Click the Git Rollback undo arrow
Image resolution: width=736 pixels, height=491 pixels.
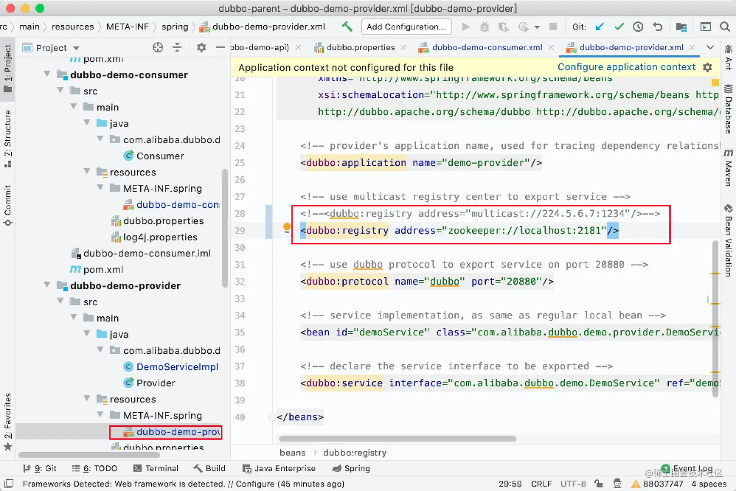tap(658, 27)
